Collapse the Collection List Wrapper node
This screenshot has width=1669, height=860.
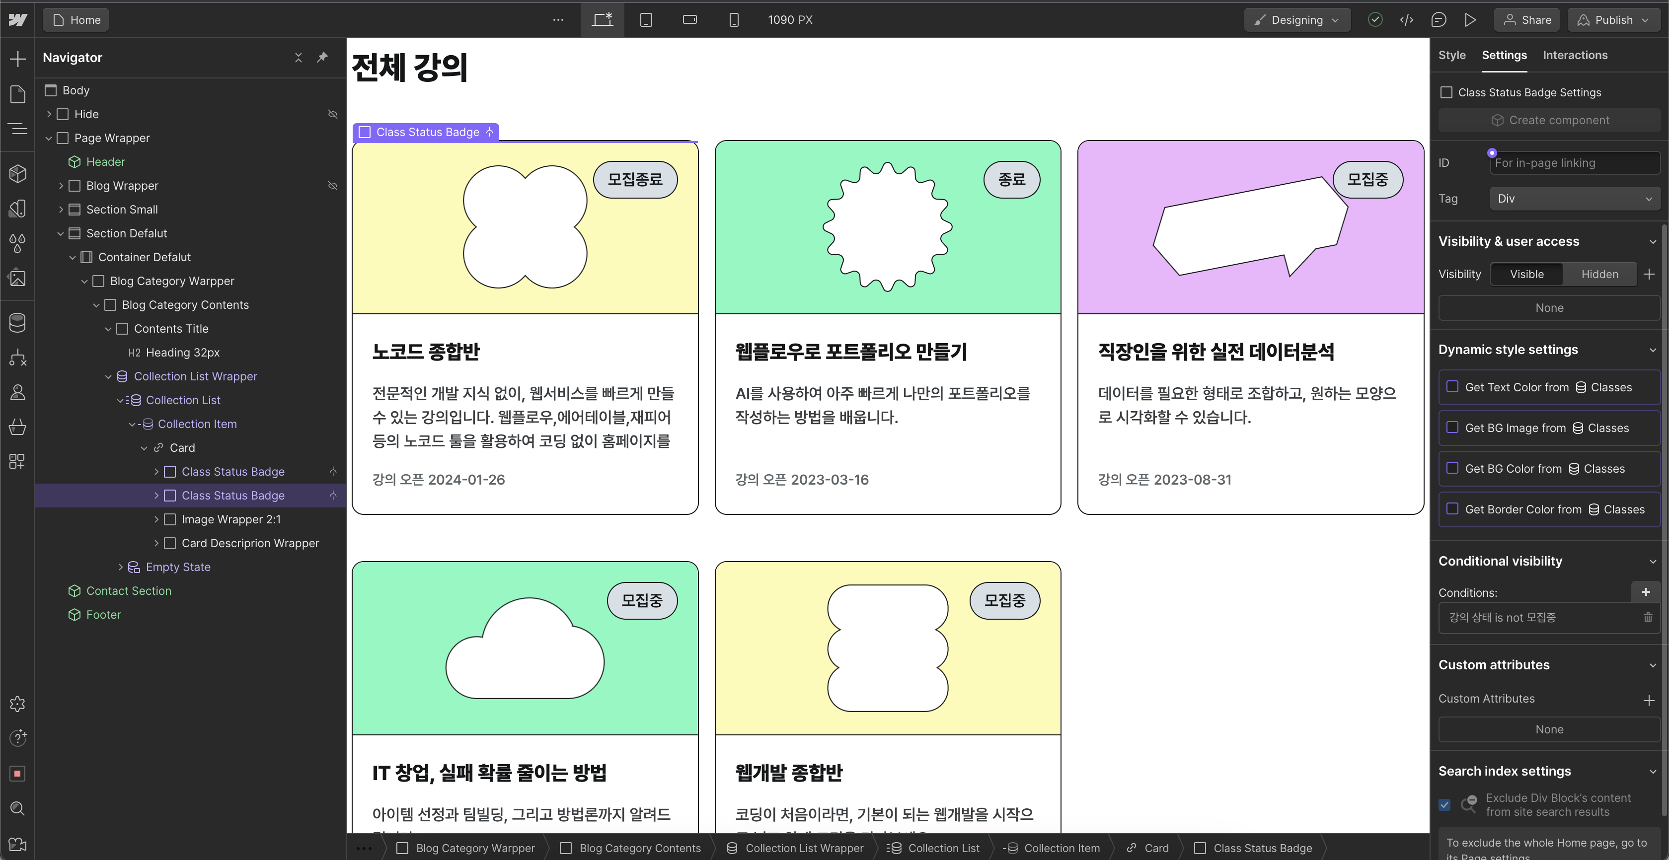pos(108,376)
